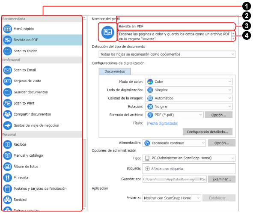Choose the Scan to Folder profile icon
Screen dimensions: 253x221
click(x=7, y=51)
